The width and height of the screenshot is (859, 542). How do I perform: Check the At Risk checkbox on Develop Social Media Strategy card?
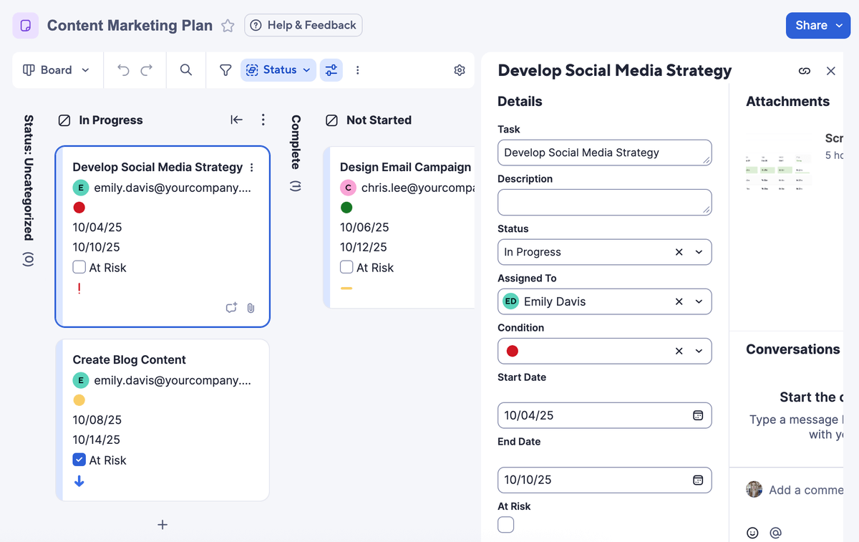click(x=79, y=266)
